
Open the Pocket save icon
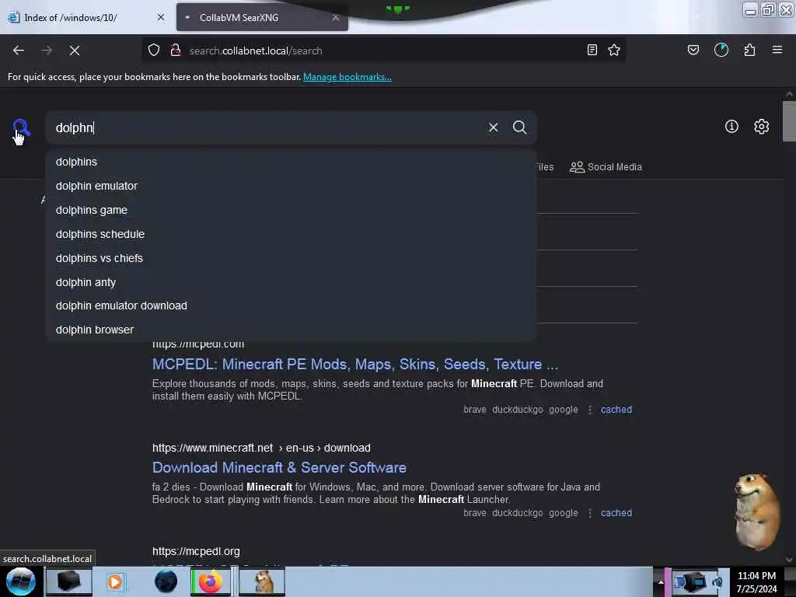693,51
